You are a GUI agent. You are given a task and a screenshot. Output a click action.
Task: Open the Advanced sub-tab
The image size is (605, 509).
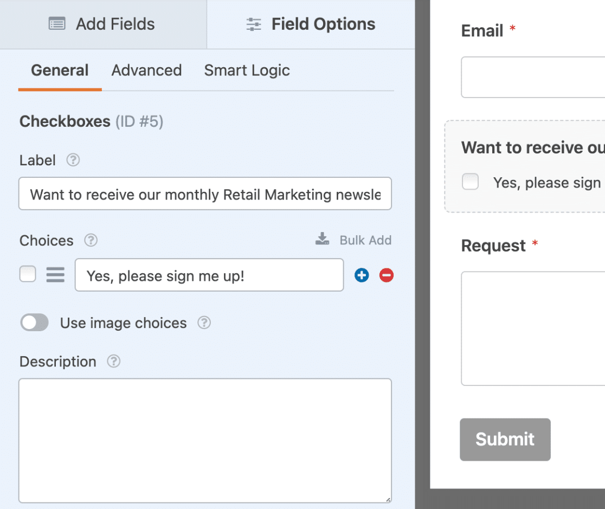pyautogui.click(x=146, y=70)
